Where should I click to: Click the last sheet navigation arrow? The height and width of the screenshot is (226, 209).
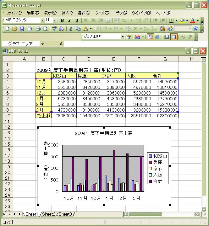pyautogui.click(x=20, y=214)
